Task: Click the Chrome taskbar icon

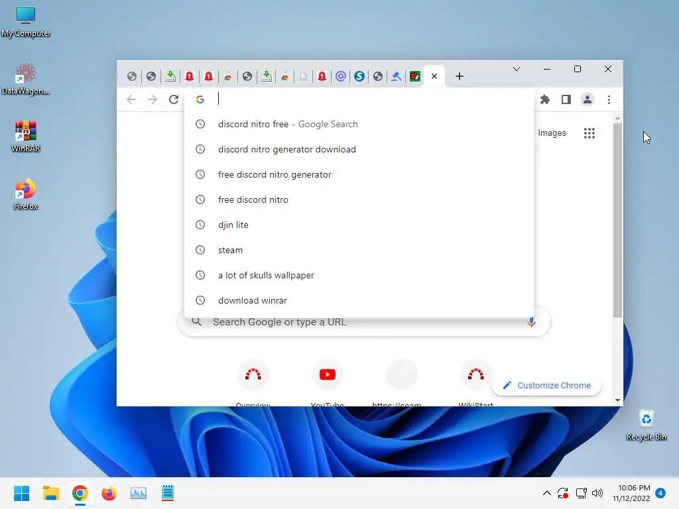Action: point(80,493)
